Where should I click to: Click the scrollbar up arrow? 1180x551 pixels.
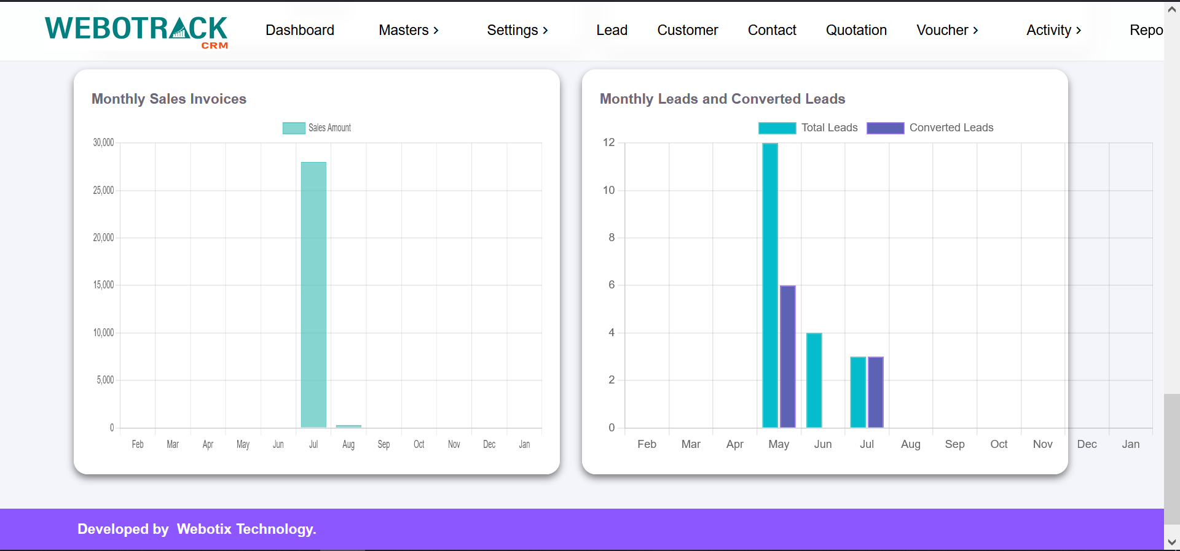1171,9
